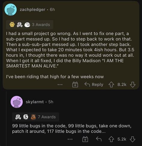View the 3 Awards on zachpledger's comment
142x146 pixels.
pyautogui.click(x=30, y=24)
